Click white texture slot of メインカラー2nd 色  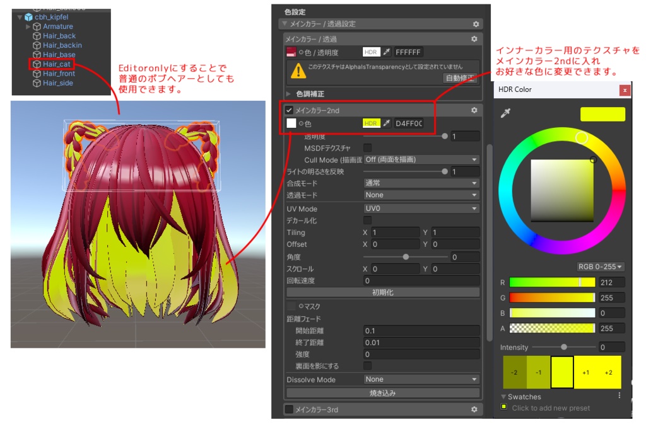click(291, 123)
